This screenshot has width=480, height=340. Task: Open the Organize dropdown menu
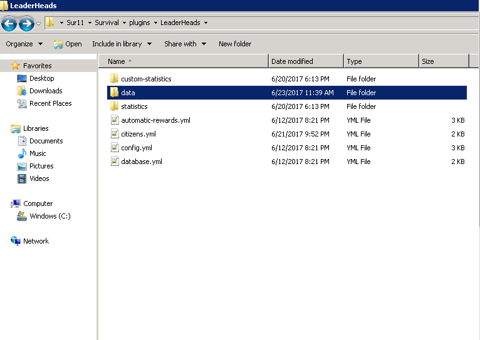pyautogui.click(x=24, y=44)
